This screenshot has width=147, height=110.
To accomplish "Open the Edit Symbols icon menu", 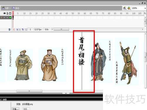I will (x=129, y=8).
